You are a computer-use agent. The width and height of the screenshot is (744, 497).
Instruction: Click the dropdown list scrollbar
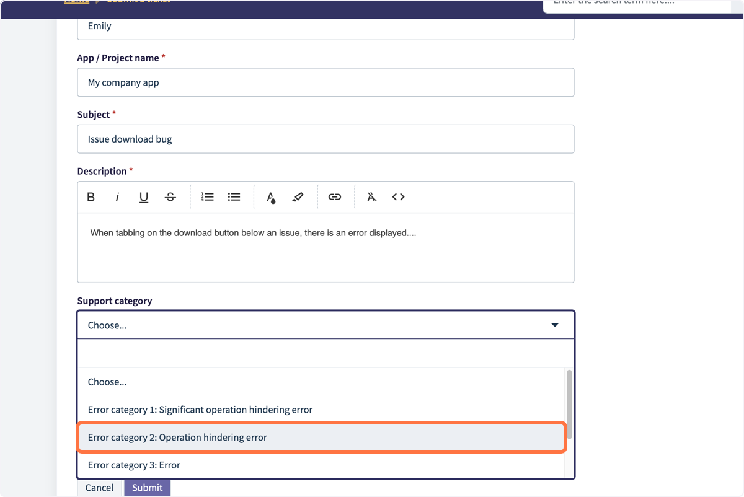point(569,404)
